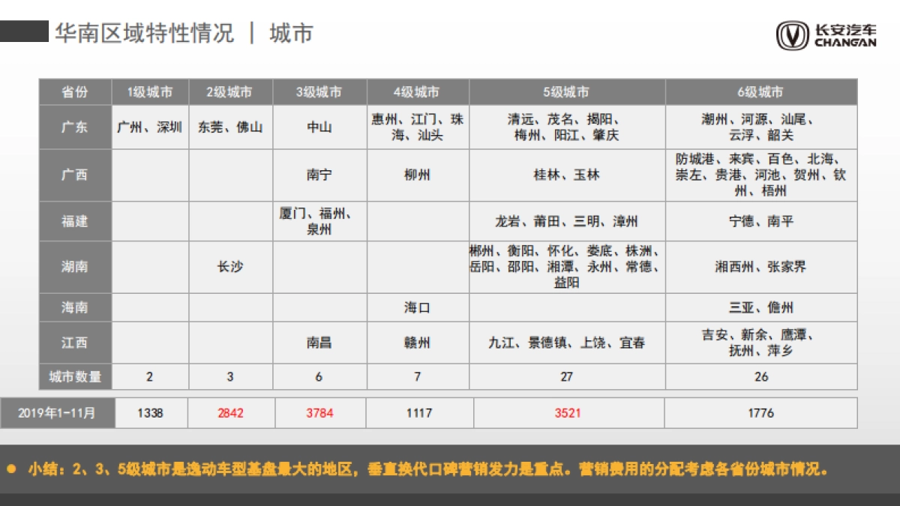The width and height of the screenshot is (900, 506).
Task: Select the 6级城市 column header
Action: (x=761, y=91)
